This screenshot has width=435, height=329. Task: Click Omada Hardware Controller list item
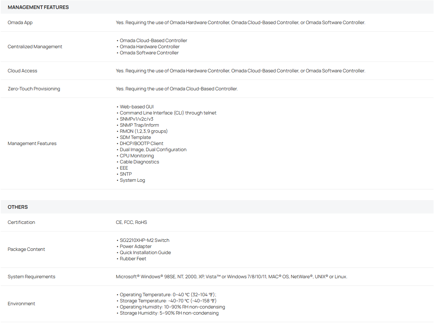coord(150,46)
